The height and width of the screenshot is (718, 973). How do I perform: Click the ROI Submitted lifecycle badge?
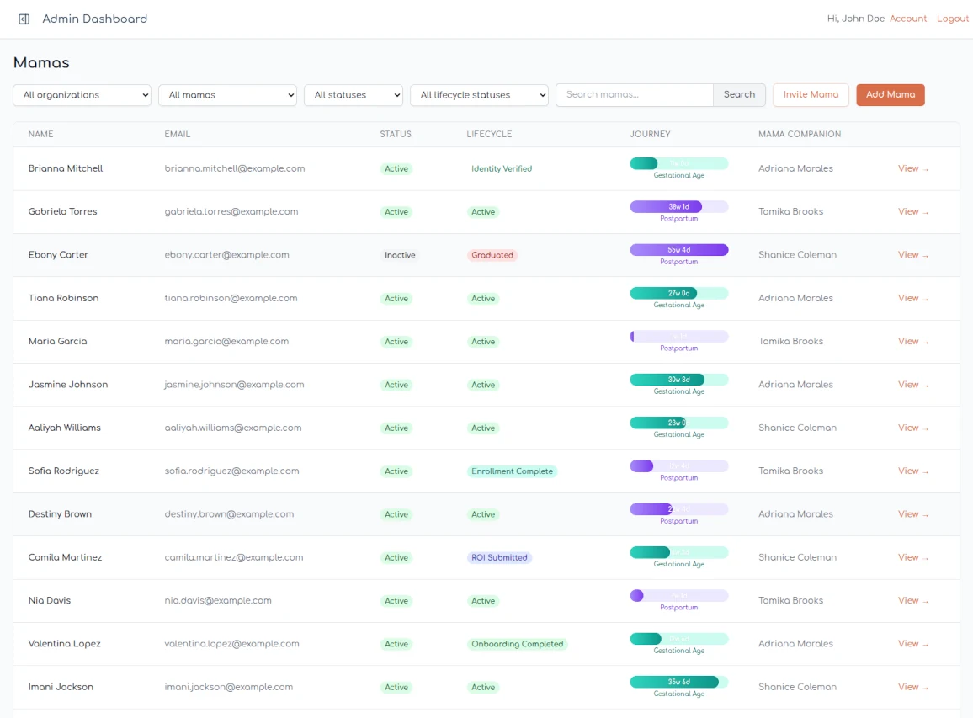[x=499, y=558]
